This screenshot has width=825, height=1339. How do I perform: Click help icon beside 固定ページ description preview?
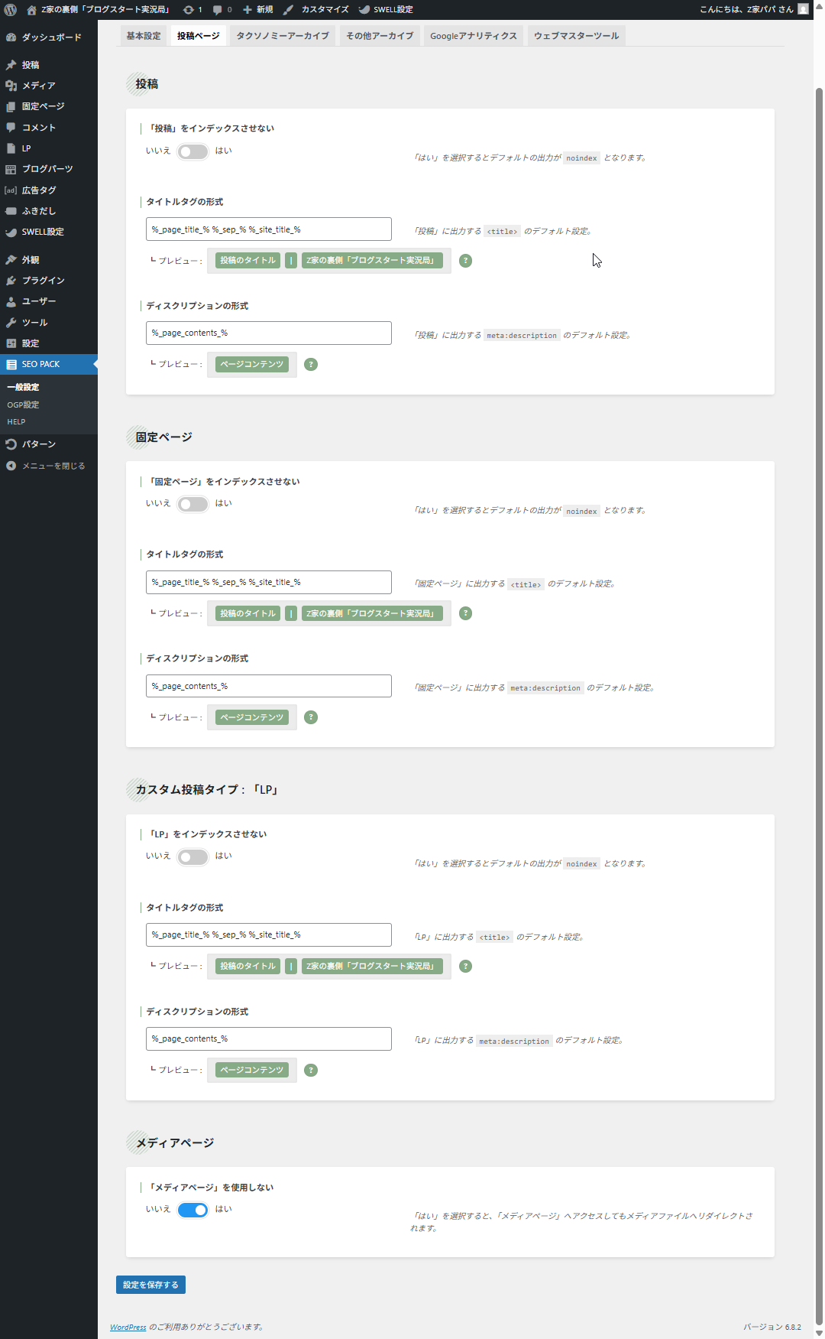pyautogui.click(x=311, y=717)
